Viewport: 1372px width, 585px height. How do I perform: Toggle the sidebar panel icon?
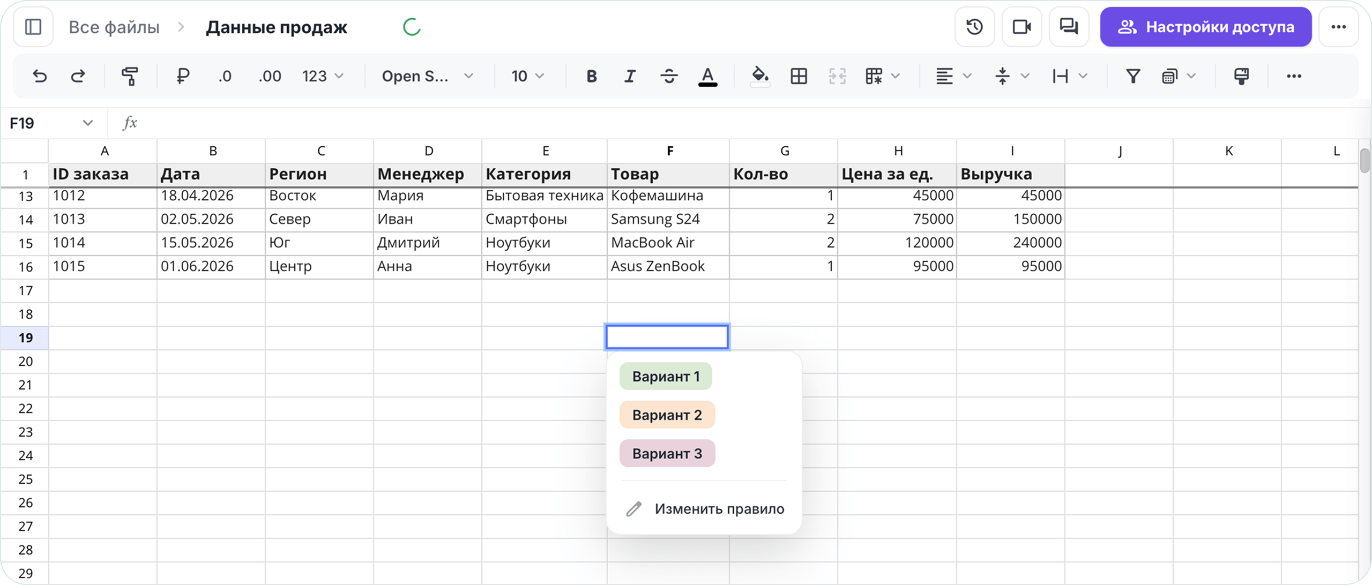pyautogui.click(x=33, y=27)
